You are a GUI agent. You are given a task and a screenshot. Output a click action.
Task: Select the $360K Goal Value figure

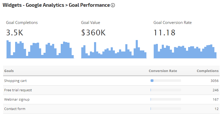[x=93, y=33]
